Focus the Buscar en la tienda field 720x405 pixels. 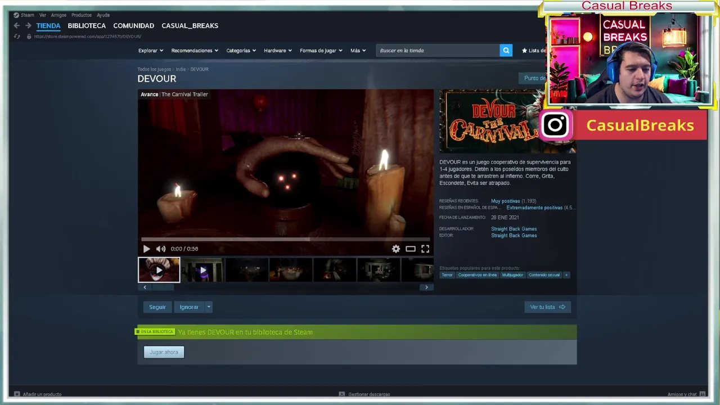pos(438,51)
